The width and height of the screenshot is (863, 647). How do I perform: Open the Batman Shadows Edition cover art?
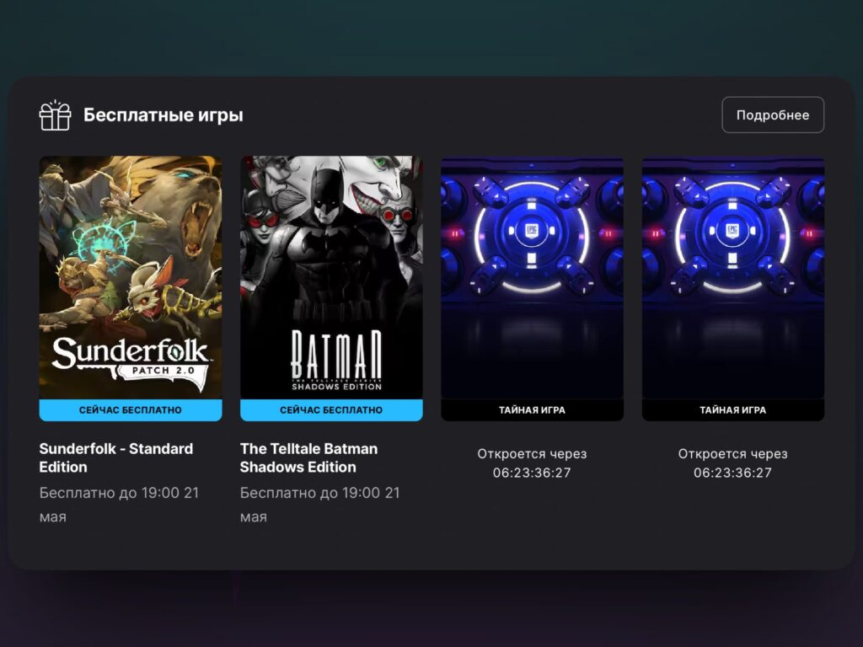pos(331,278)
